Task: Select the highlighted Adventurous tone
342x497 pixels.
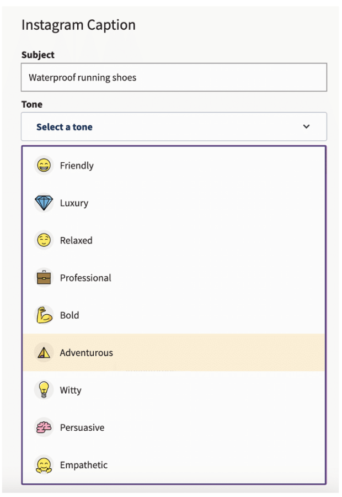Action: [174, 352]
